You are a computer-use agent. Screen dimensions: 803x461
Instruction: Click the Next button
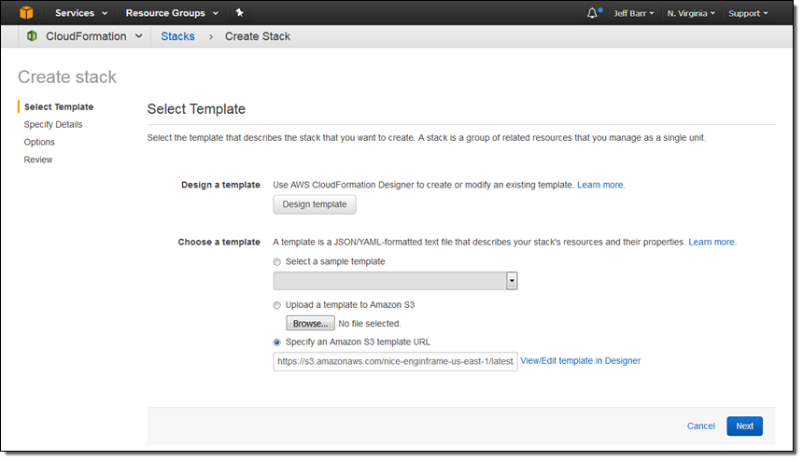point(744,426)
